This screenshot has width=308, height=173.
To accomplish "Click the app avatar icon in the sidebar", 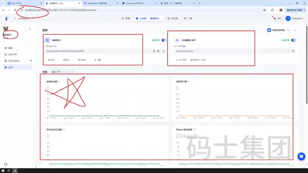I will tap(6, 29).
